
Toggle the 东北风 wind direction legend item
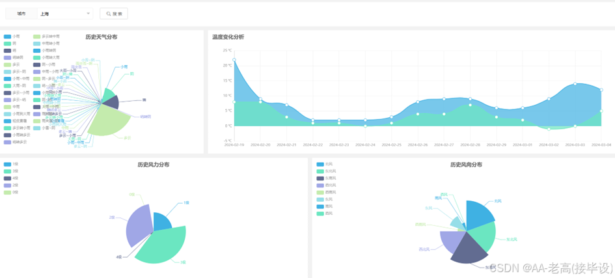pos(326,171)
